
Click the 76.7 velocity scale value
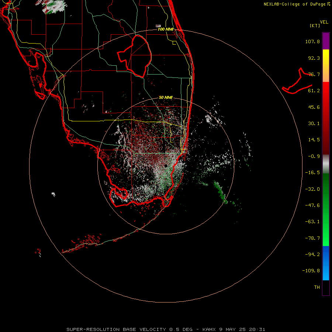click(x=314, y=74)
